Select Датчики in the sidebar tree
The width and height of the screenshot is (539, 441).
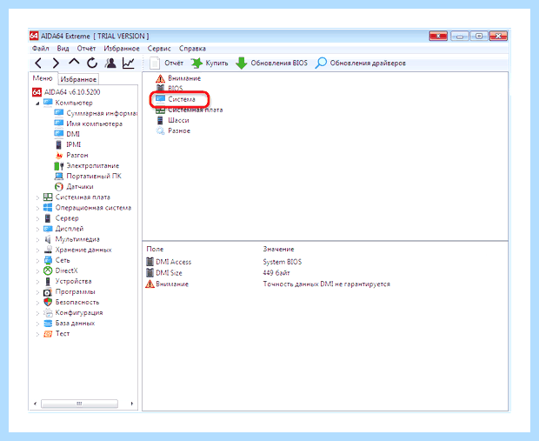pos(80,187)
